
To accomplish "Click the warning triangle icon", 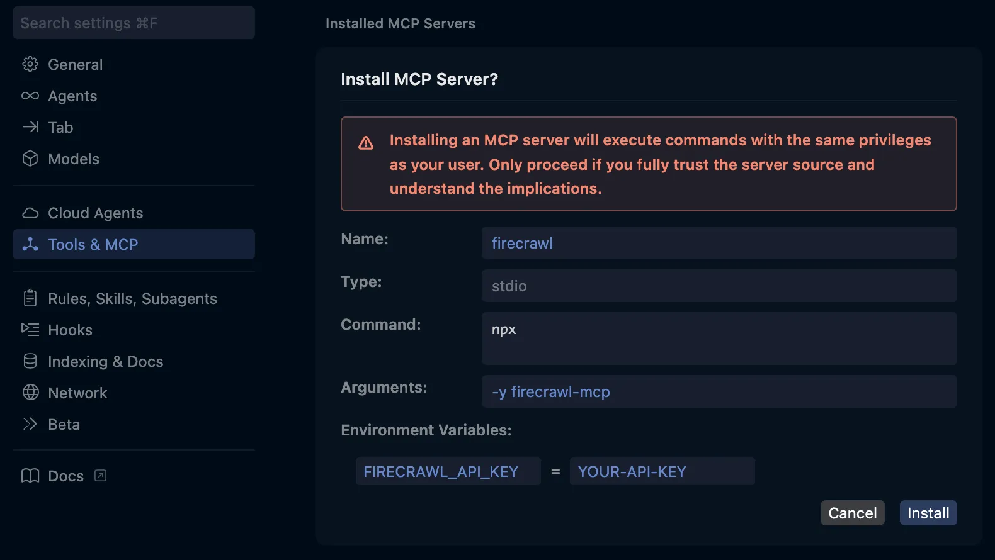I will point(366,143).
